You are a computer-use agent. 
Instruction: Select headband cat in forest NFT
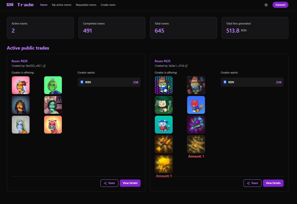[x=164, y=105]
